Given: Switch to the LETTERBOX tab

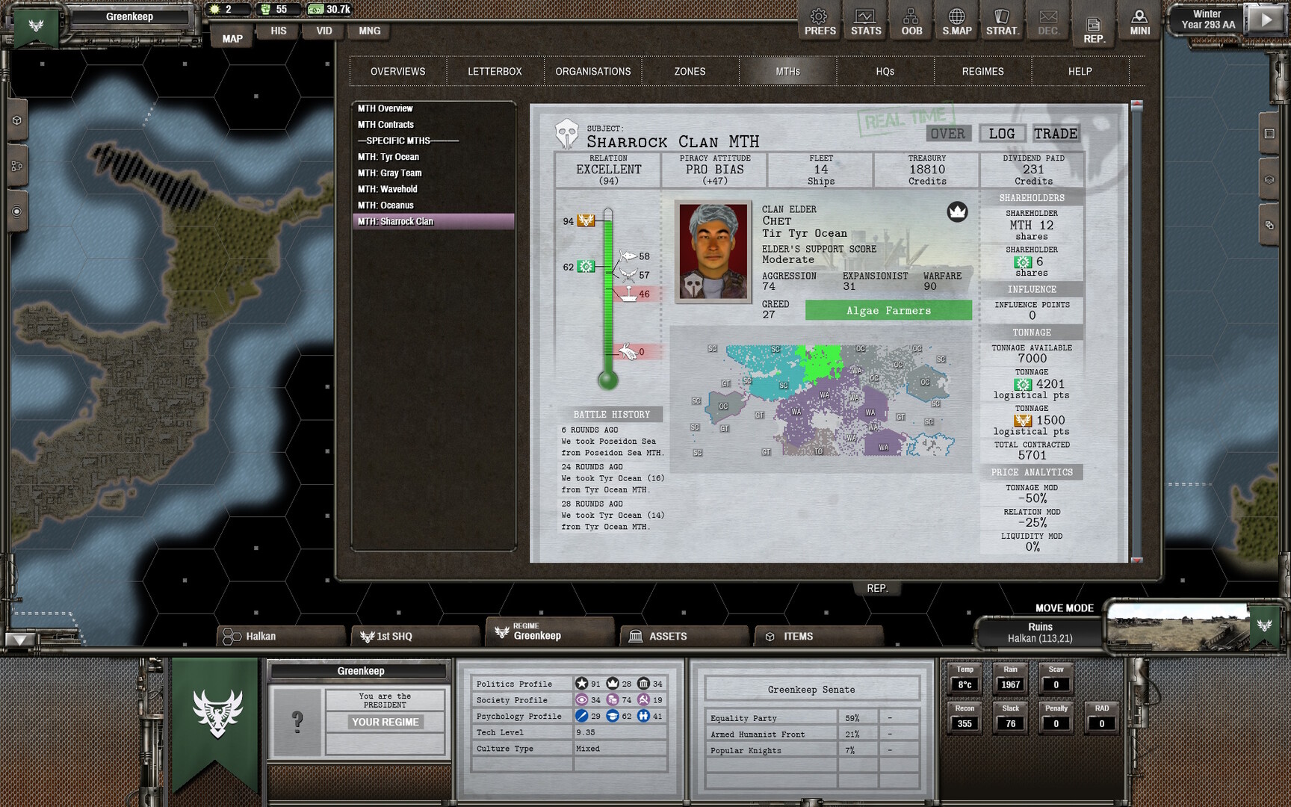Looking at the screenshot, I should pos(495,71).
